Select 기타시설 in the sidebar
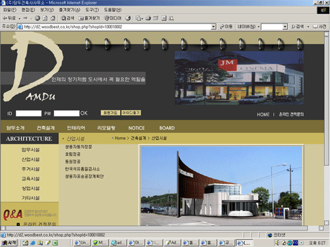Screen dimensions: 330x247 [30, 198]
